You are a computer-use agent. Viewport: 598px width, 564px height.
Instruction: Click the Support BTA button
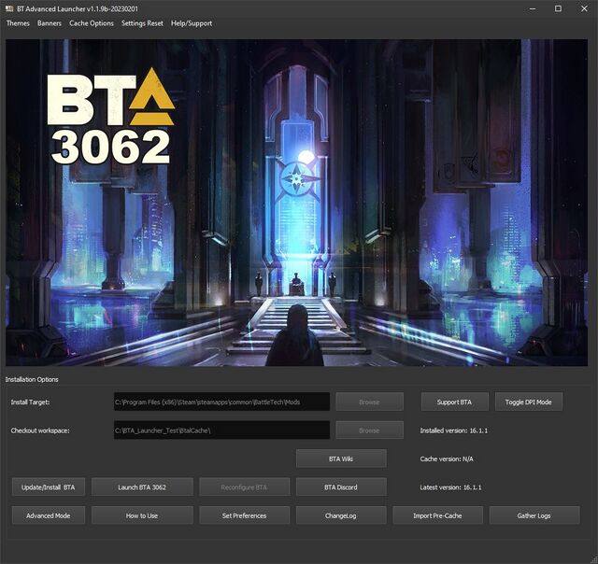tap(455, 402)
